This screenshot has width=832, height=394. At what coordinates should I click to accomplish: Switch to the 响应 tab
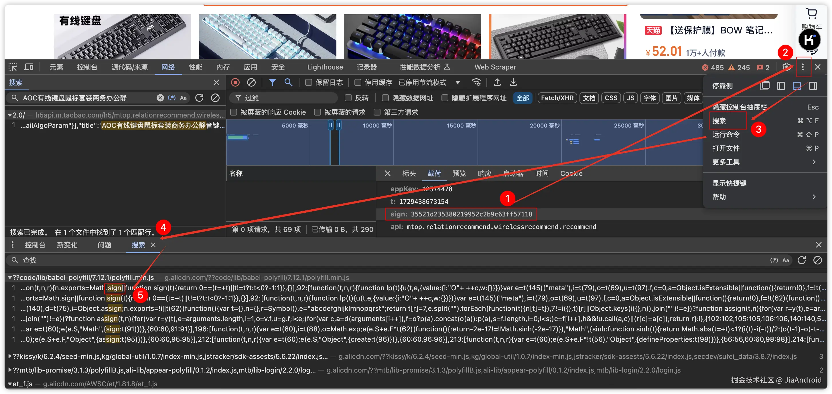[x=484, y=174]
